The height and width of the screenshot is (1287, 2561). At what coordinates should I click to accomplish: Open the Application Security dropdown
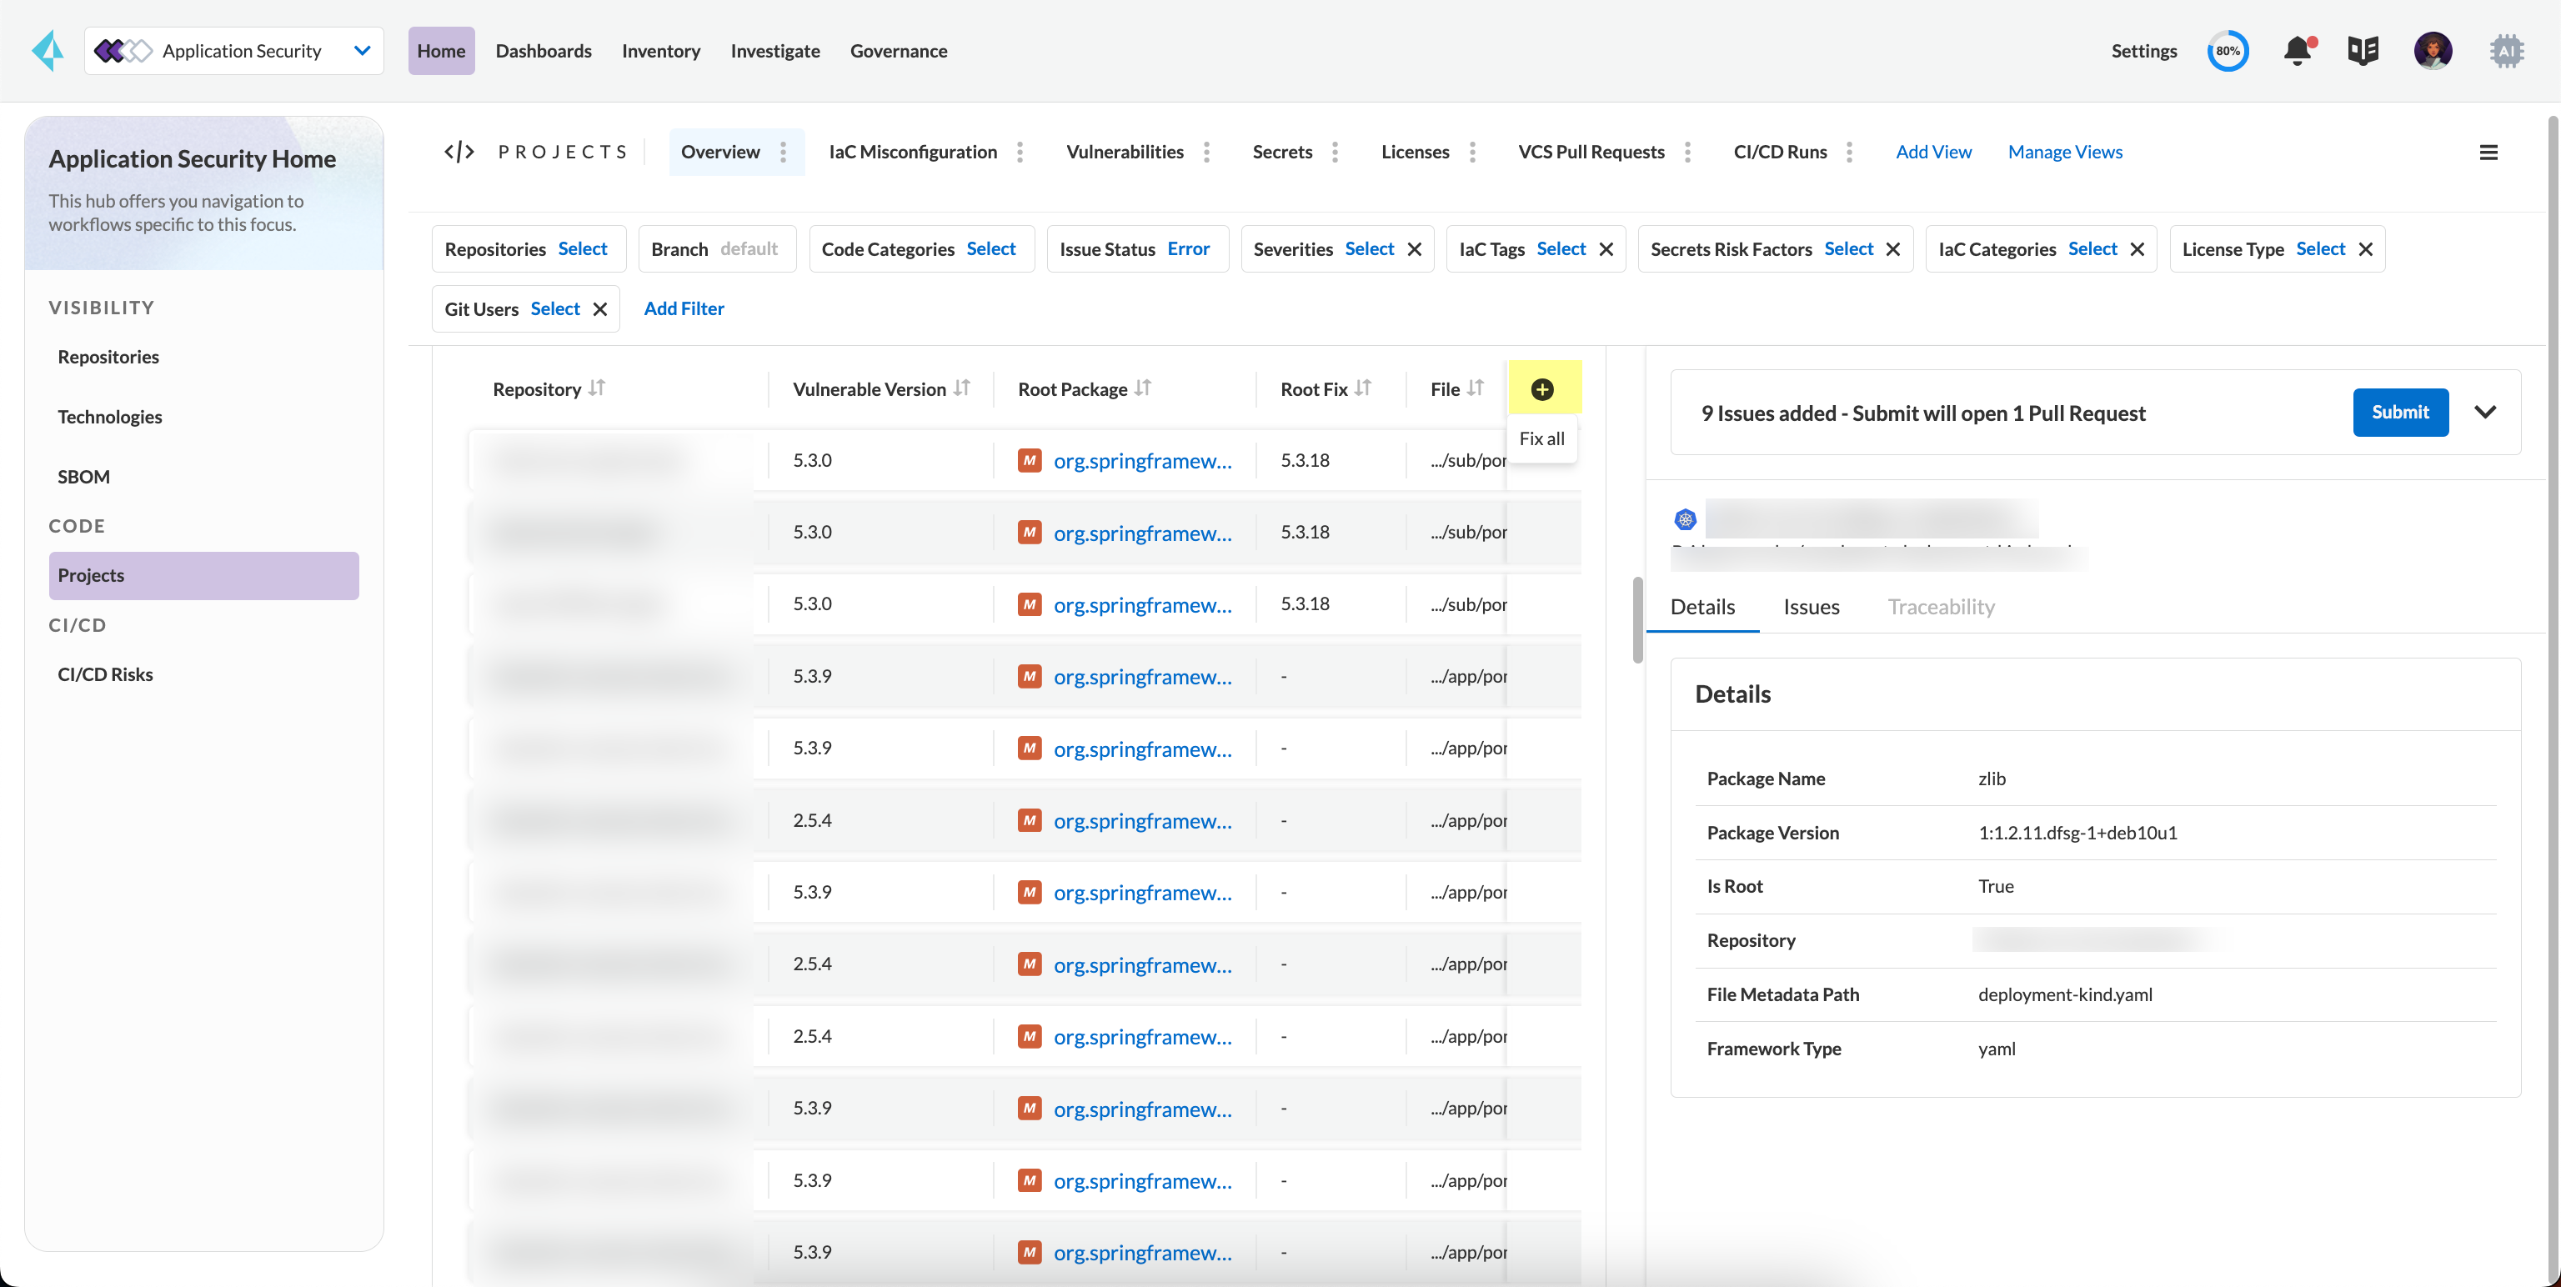pyautogui.click(x=234, y=51)
